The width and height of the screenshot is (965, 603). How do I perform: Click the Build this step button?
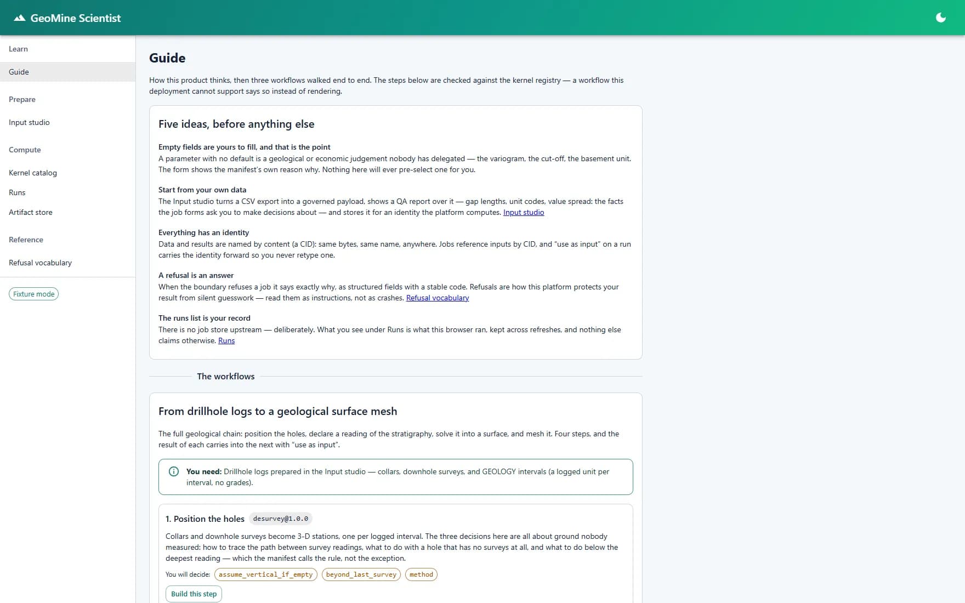point(194,594)
